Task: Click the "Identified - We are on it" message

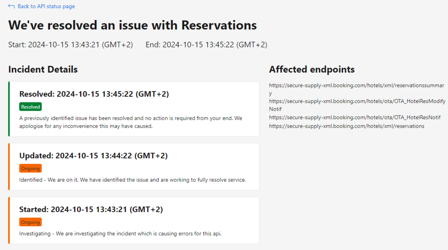Action: click(x=132, y=180)
